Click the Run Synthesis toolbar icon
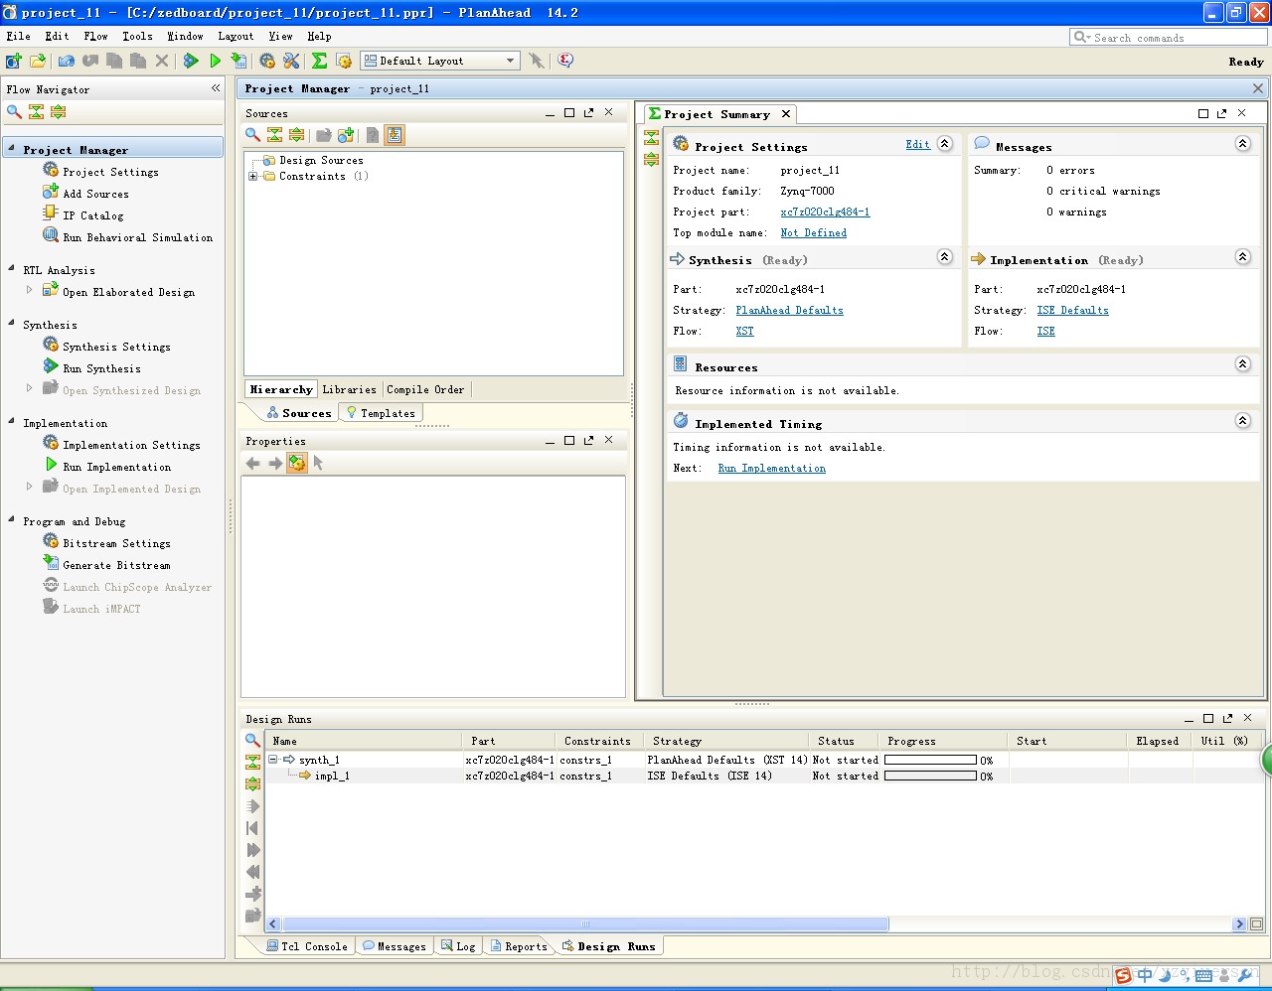1272x991 pixels. 191,61
